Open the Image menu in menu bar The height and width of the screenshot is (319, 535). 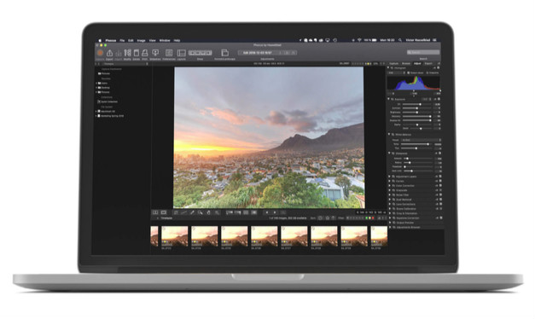point(142,41)
